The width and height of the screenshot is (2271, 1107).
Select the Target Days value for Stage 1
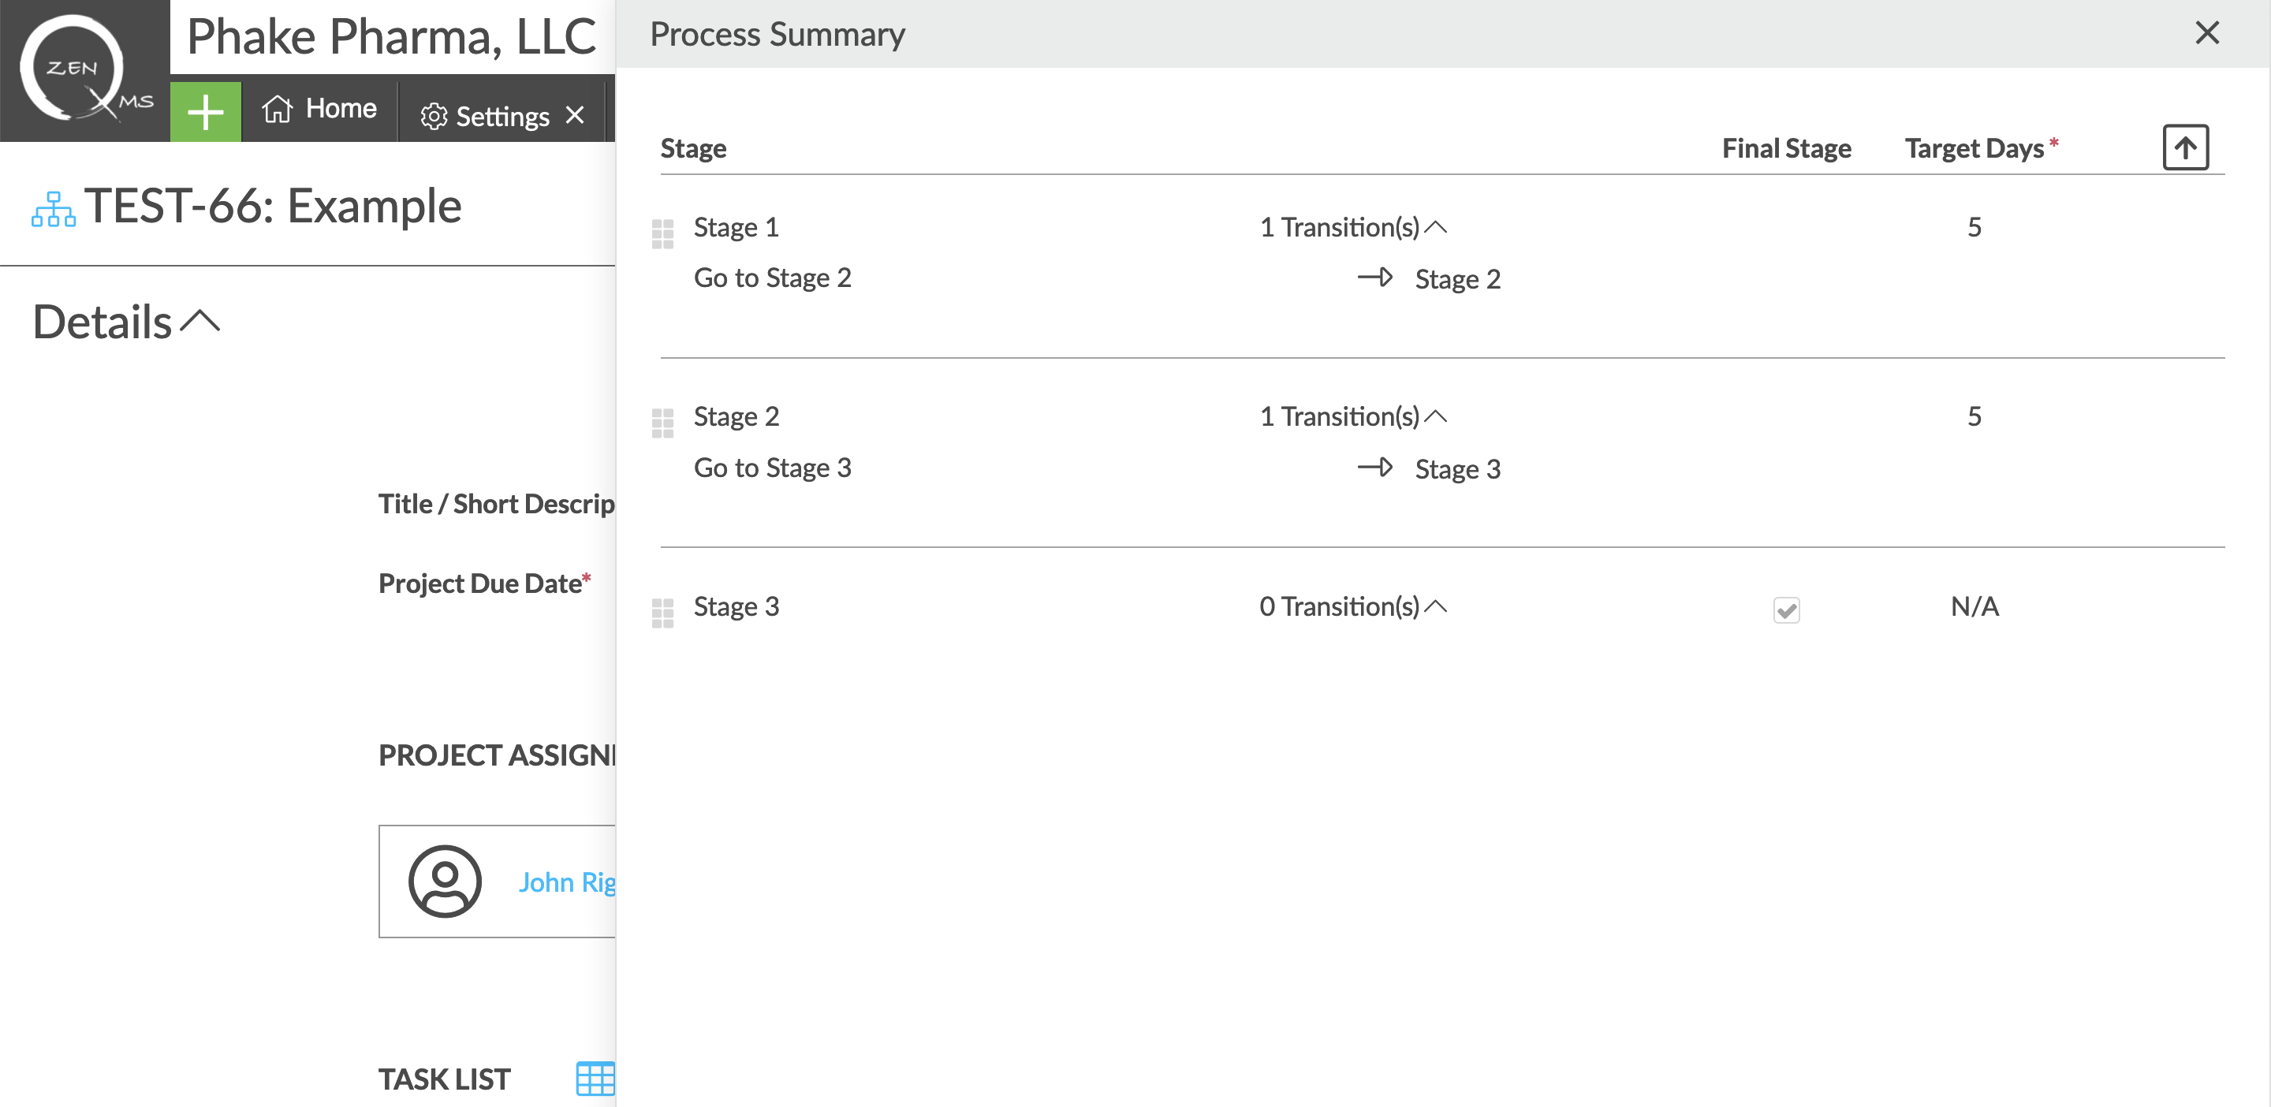(1974, 226)
